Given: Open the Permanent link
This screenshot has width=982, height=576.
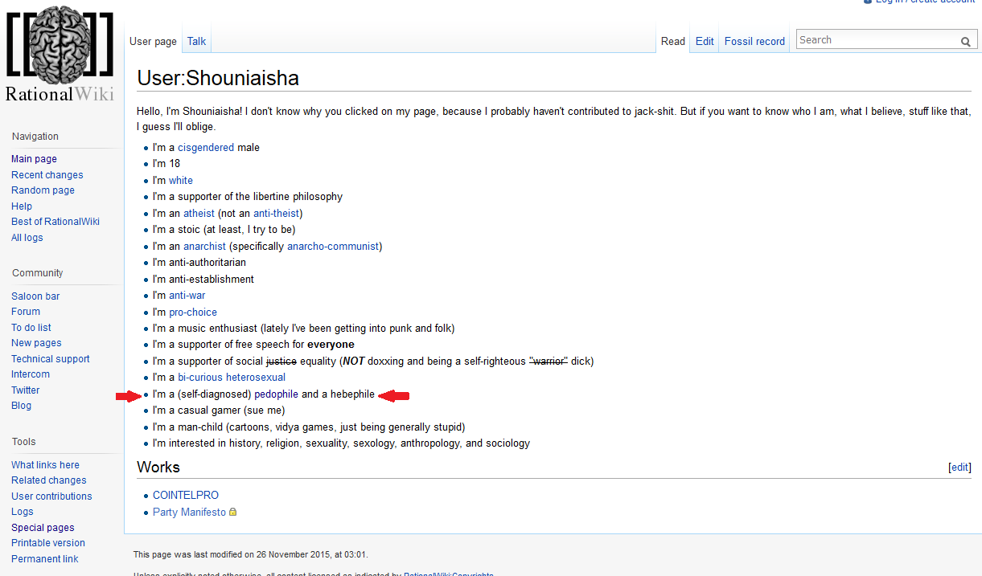Looking at the screenshot, I should pyautogui.click(x=45, y=559).
